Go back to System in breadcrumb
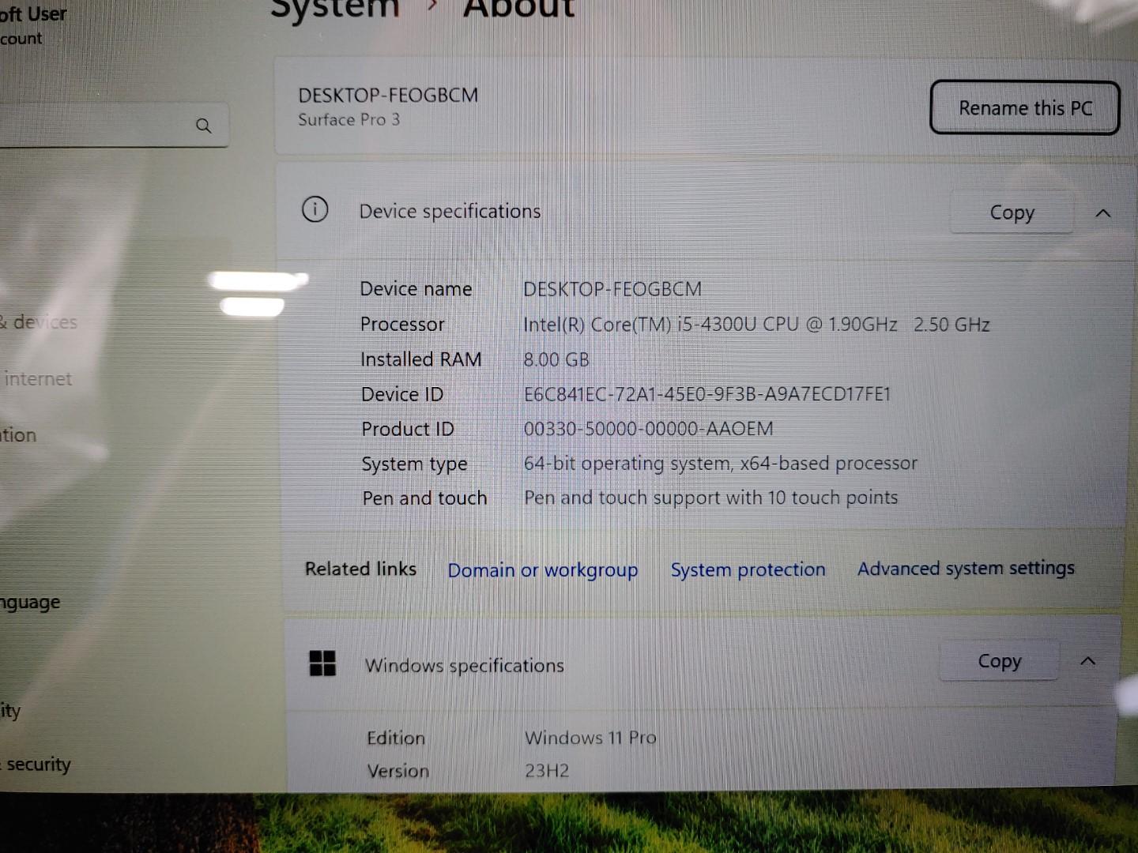The height and width of the screenshot is (853, 1138). [336, 8]
